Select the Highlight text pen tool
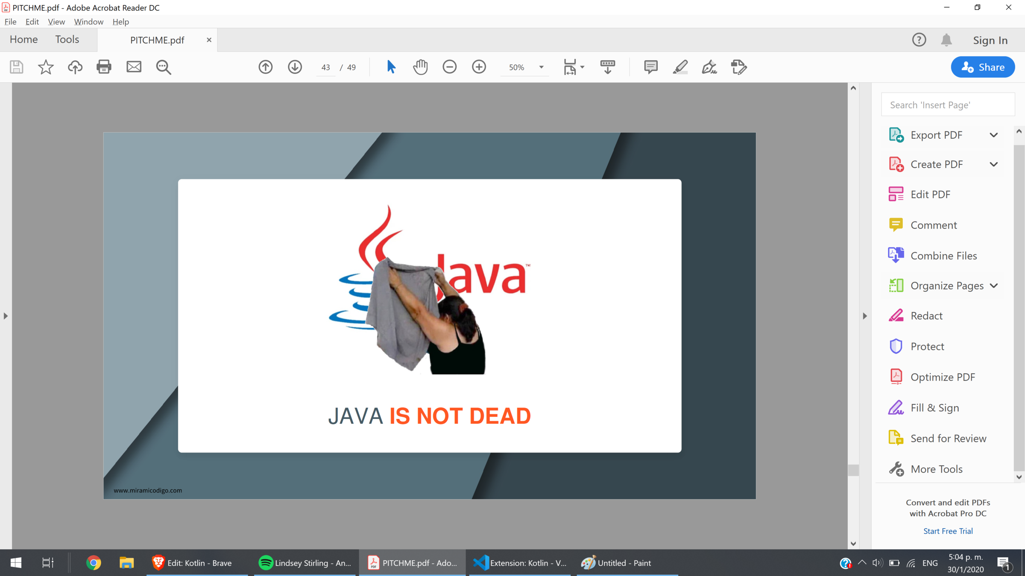Image resolution: width=1025 pixels, height=576 pixels. (680, 67)
